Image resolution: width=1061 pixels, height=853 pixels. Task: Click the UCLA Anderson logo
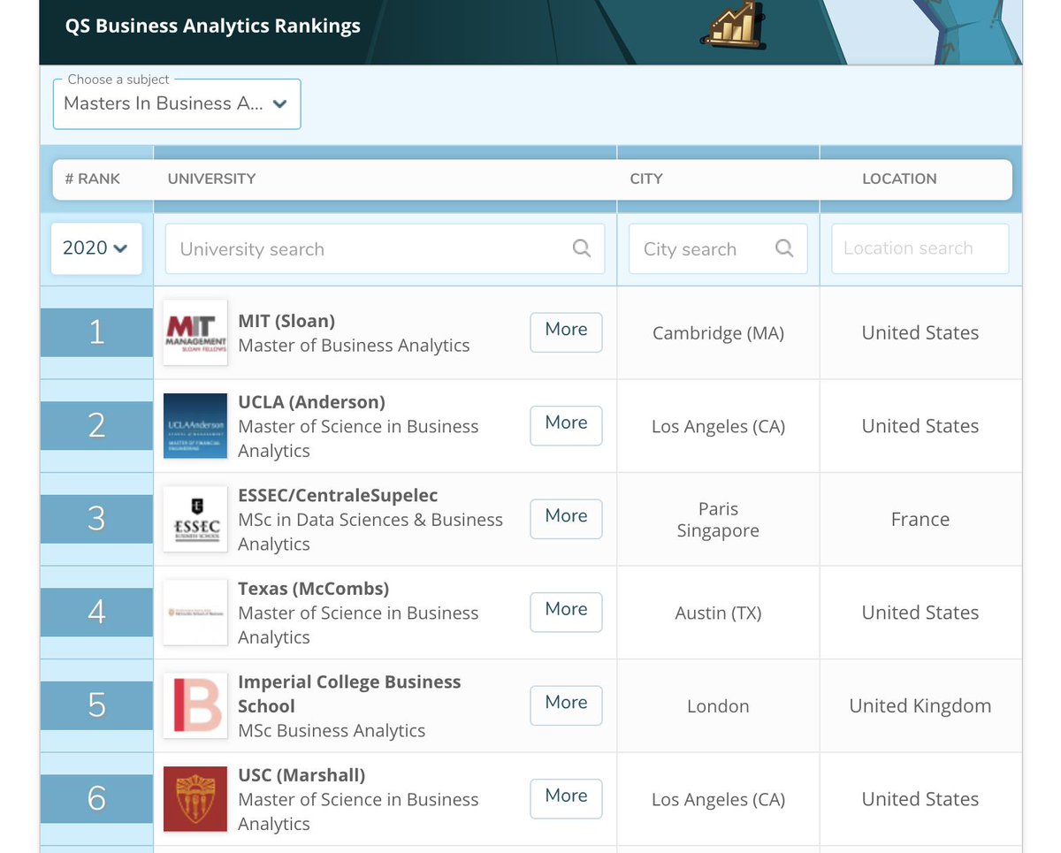point(195,426)
